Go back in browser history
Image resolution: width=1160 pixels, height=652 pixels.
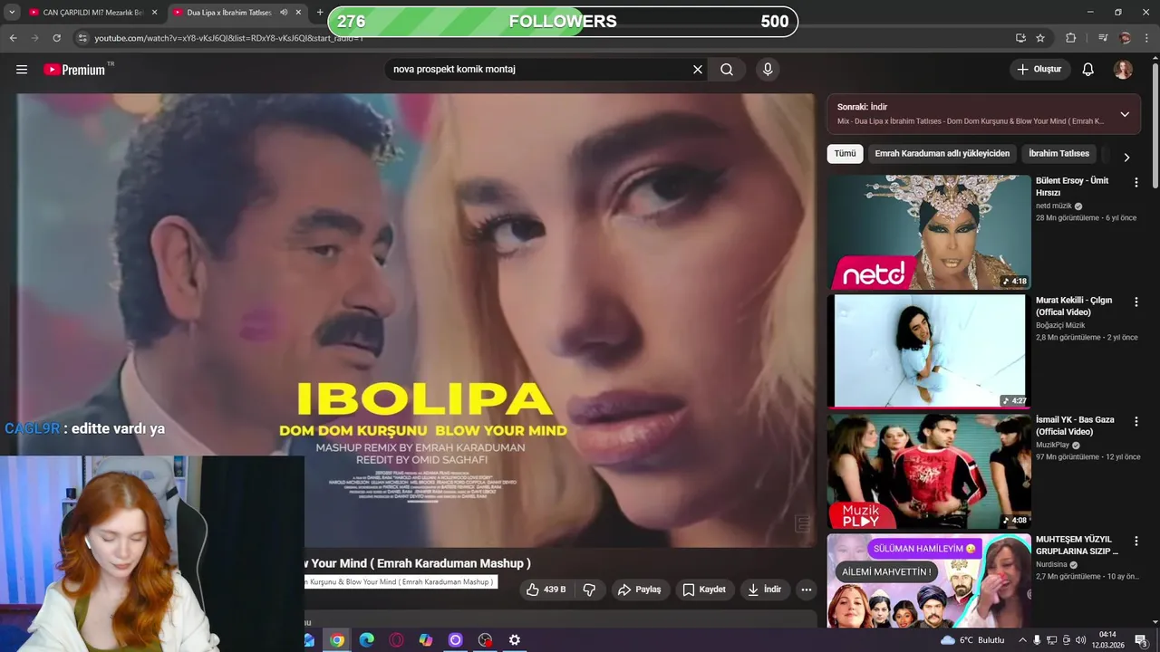pos(13,38)
